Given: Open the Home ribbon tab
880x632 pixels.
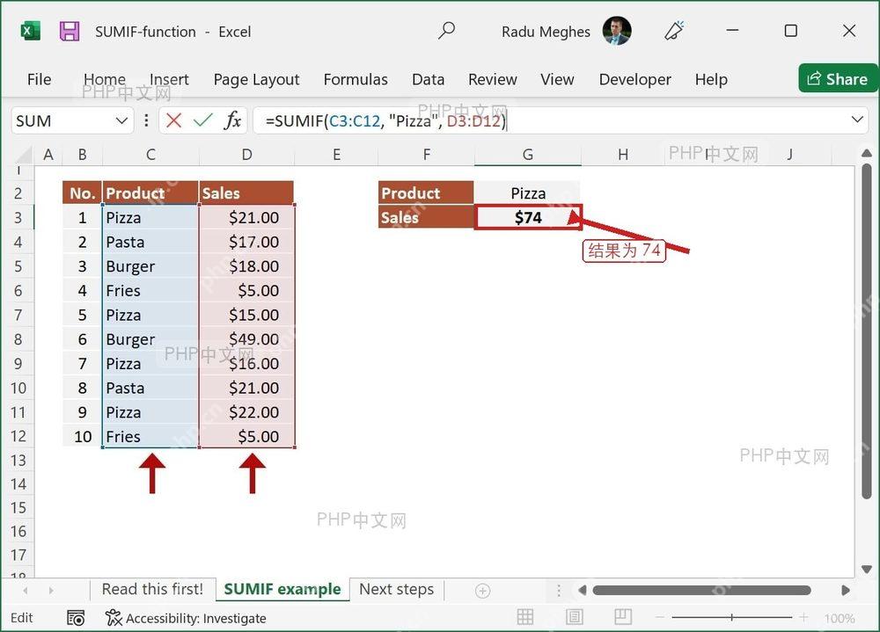Looking at the screenshot, I should (x=105, y=80).
